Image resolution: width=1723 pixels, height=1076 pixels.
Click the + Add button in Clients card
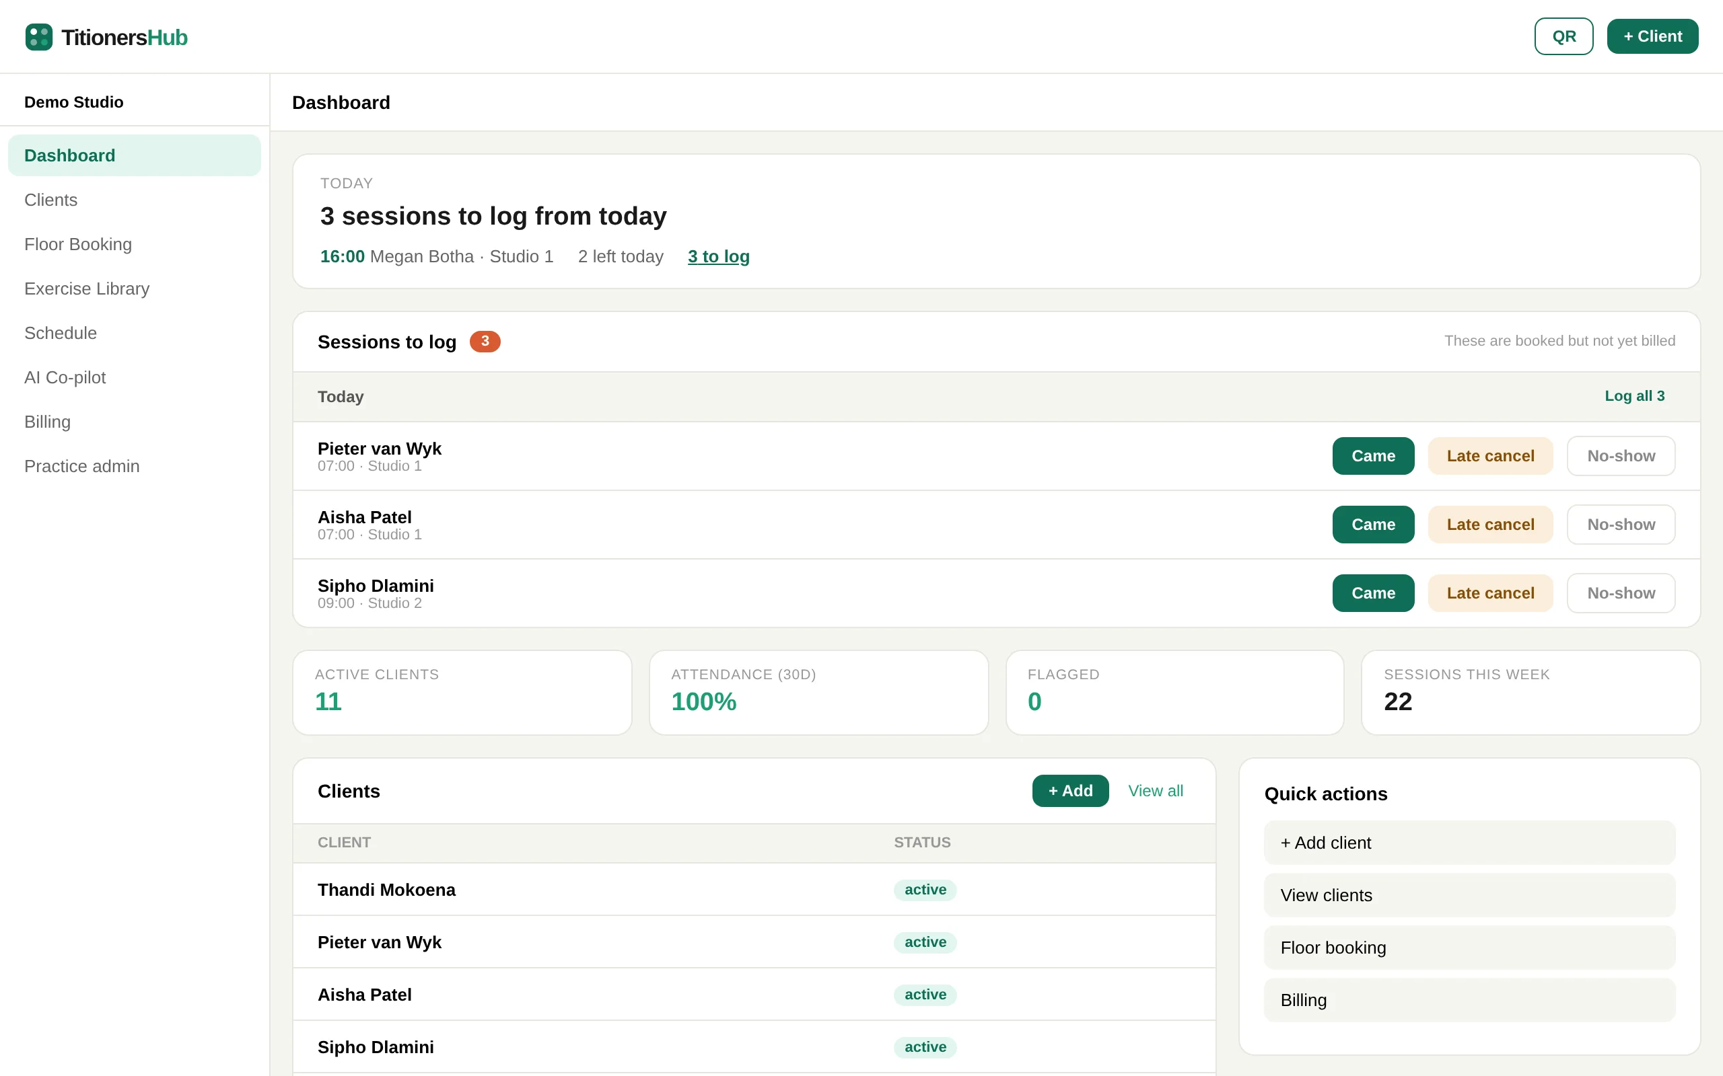click(x=1070, y=791)
